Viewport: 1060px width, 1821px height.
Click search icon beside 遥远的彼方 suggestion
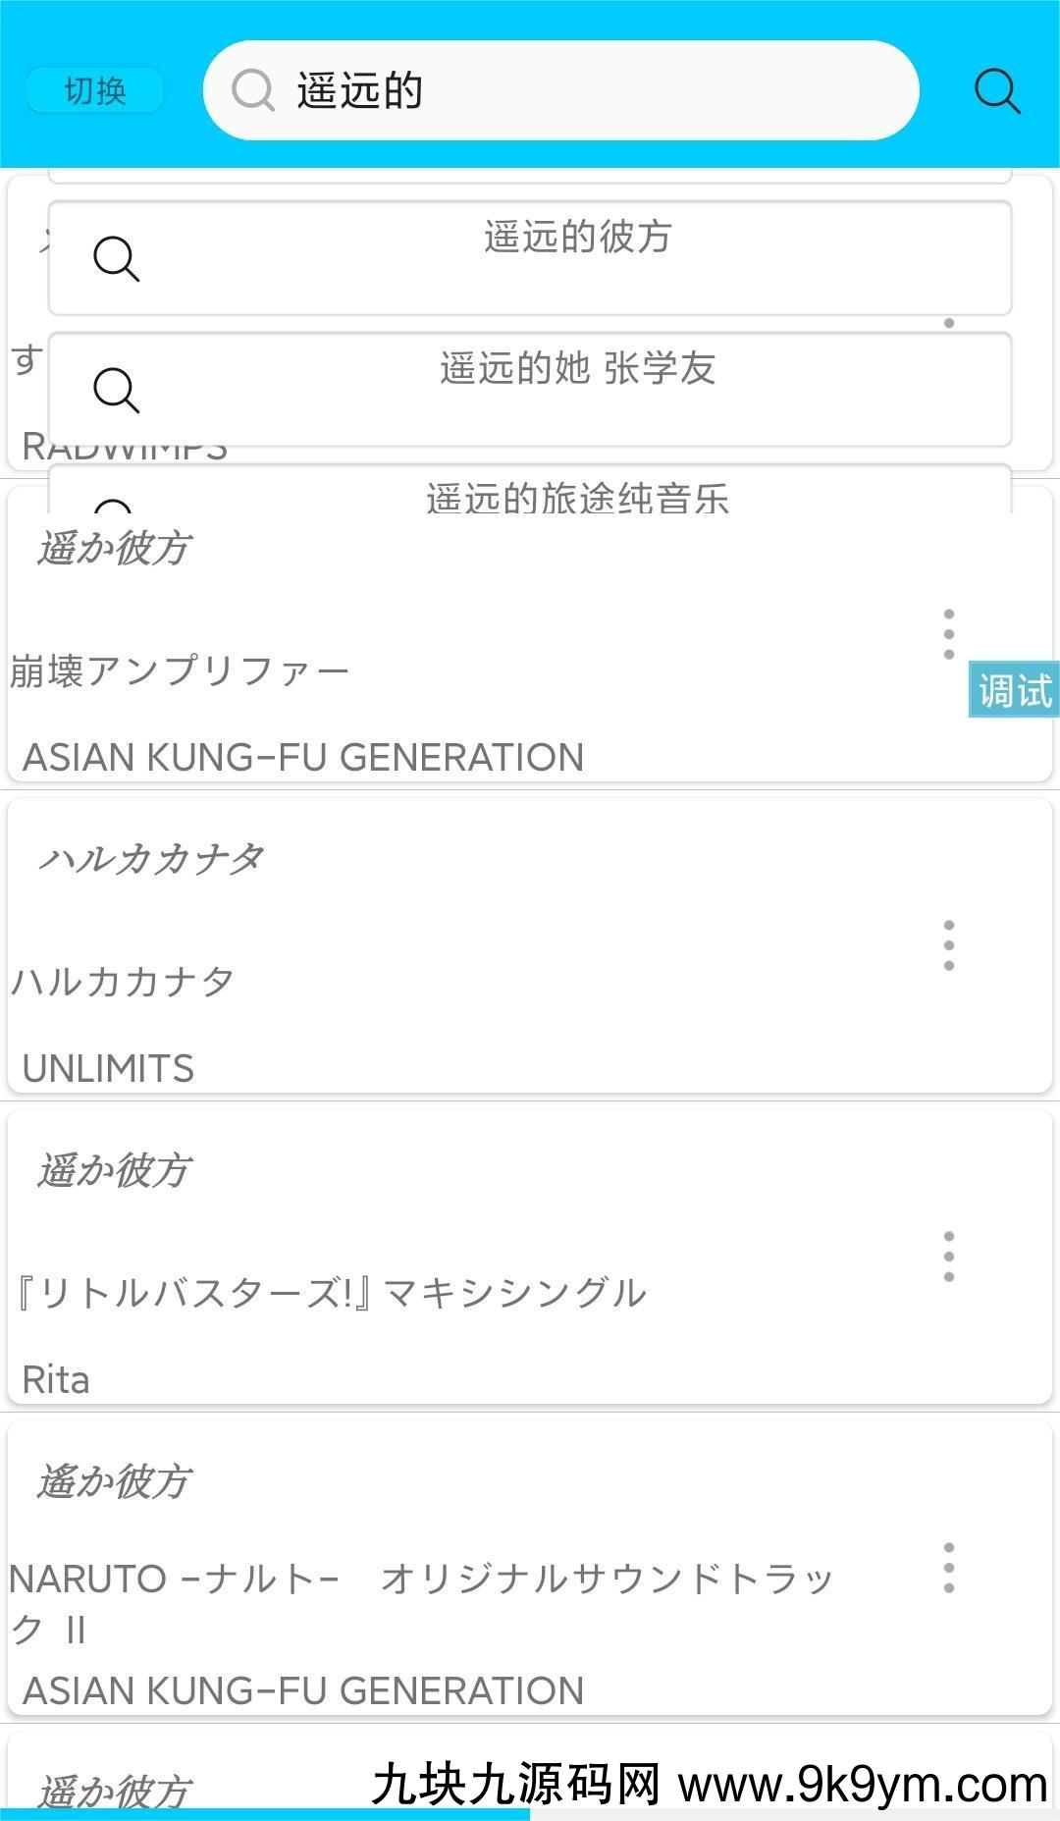tap(116, 258)
